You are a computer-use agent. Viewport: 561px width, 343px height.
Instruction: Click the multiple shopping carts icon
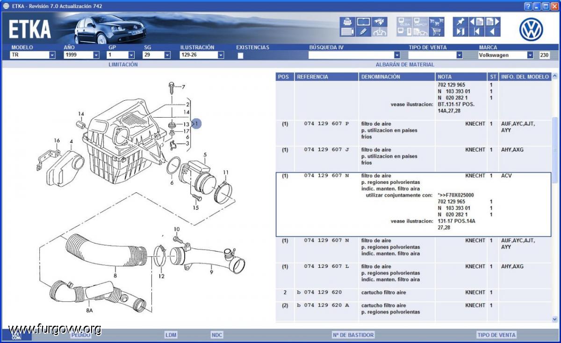(436, 21)
